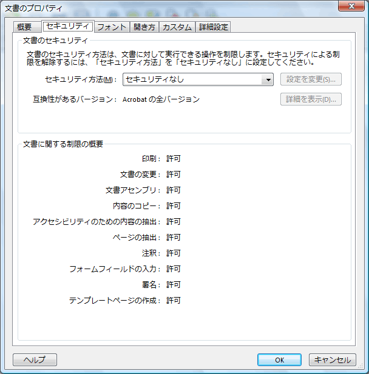This screenshot has height=374, width=369.
Task: Confirm the dialog with OK
Action: point(279,359)
